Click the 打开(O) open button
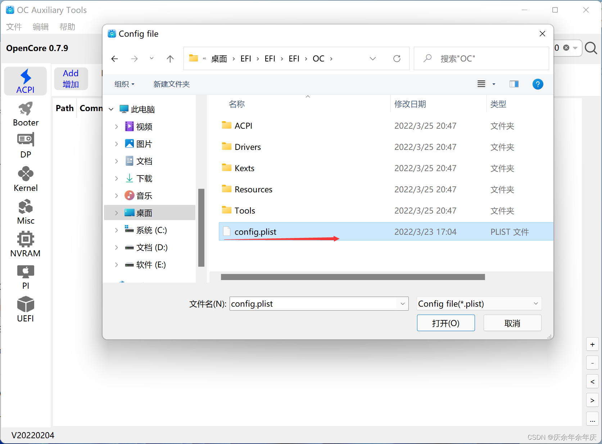 click(446, 323)
